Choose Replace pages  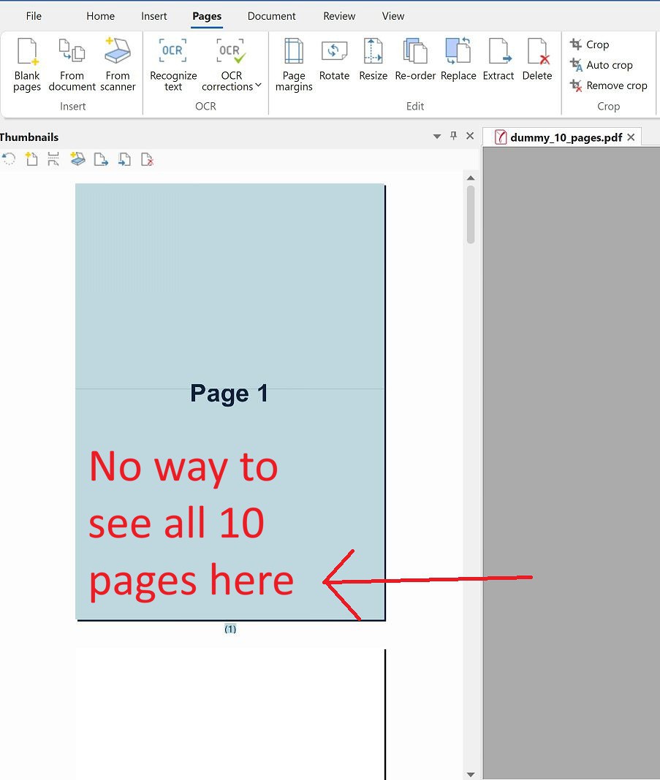pos(458,60)
